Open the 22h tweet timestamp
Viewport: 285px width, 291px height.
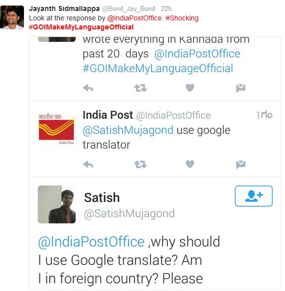tap(166, 8)
